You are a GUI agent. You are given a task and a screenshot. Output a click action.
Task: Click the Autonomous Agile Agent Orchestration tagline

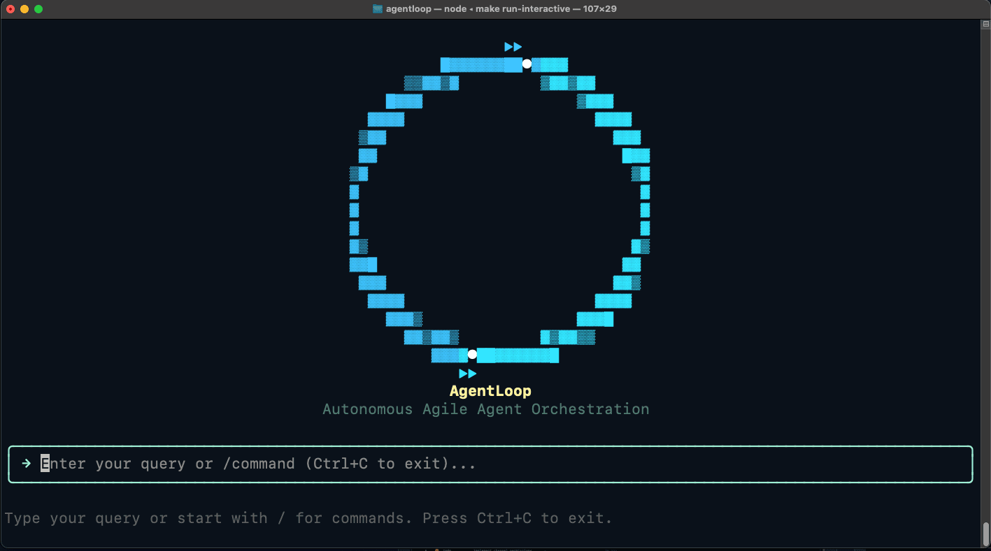pos(485,409)
